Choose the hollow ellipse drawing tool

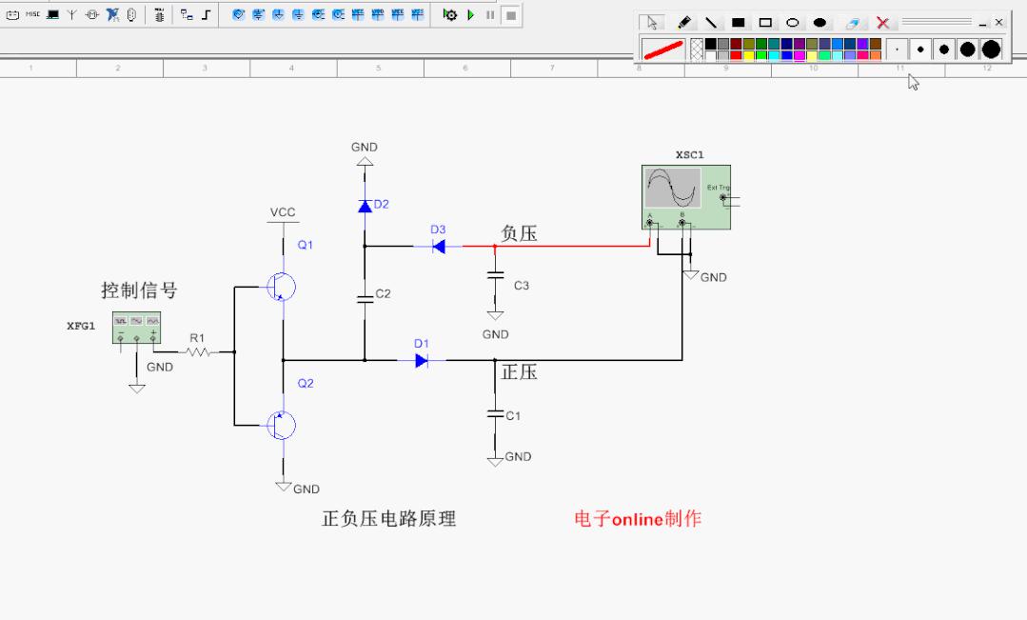tap(792, 22)
